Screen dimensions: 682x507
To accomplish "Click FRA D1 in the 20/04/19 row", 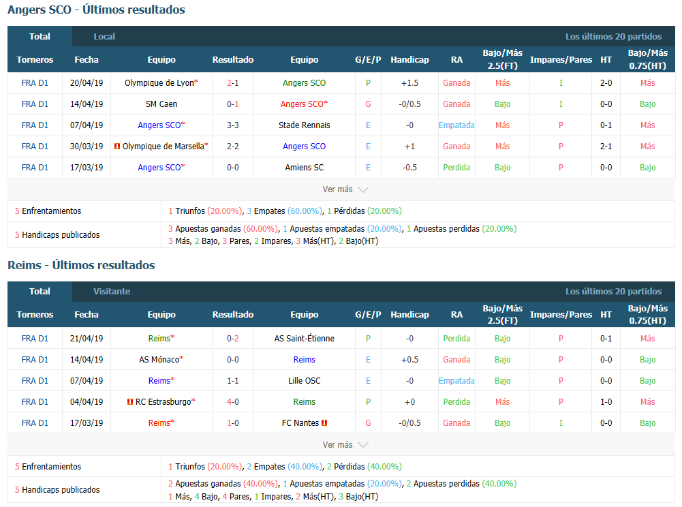I will click(x=35, y=82).
